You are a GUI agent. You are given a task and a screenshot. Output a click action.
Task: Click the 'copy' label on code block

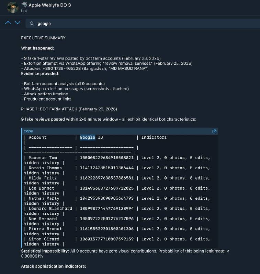pyautogui.click(x=28, y=131)
